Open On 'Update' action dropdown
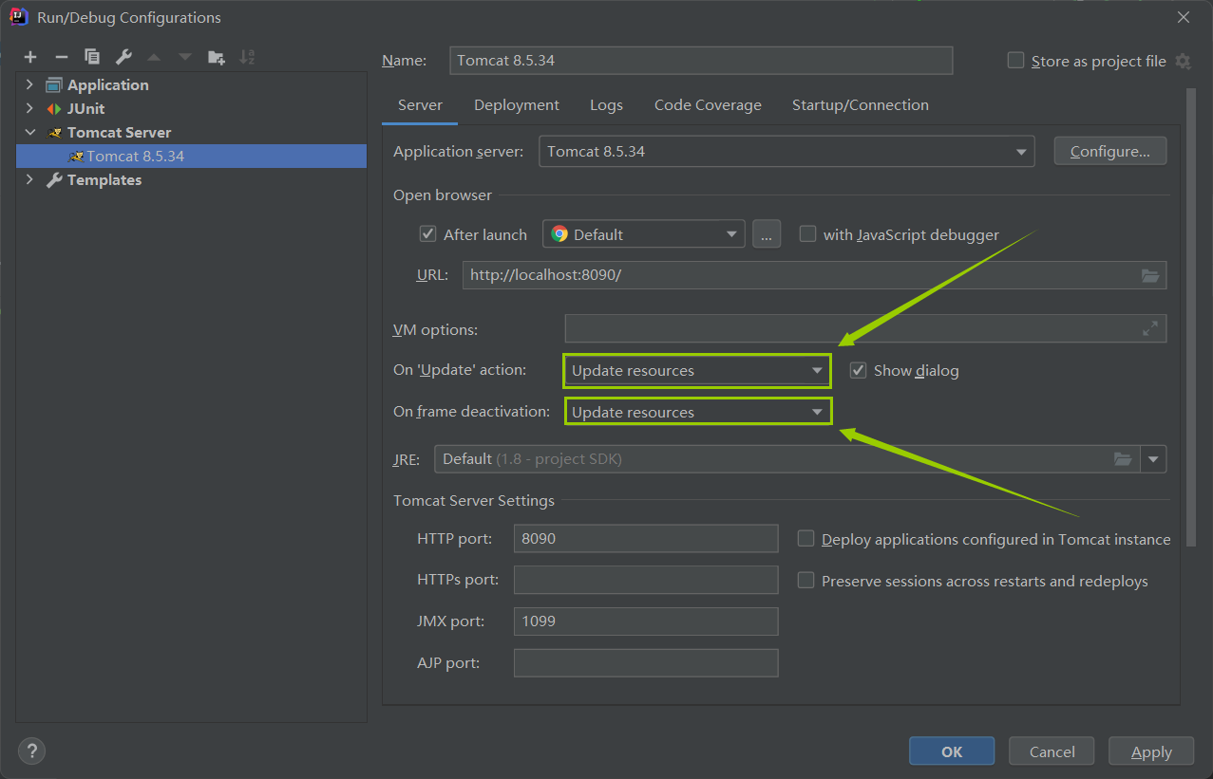This screenshot has height=779, width=1213. [x=697, y=370]
